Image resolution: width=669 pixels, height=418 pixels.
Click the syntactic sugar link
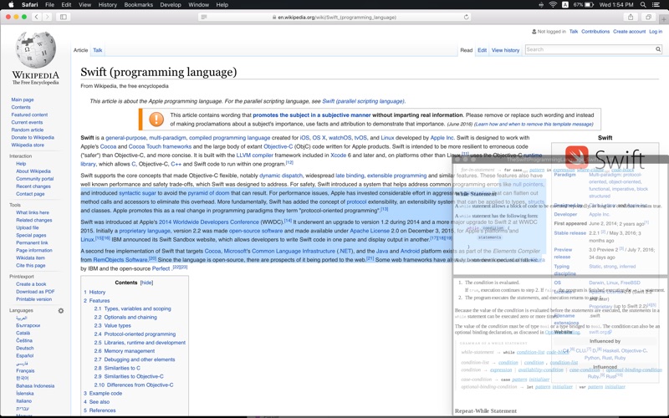tap(137, 193)
